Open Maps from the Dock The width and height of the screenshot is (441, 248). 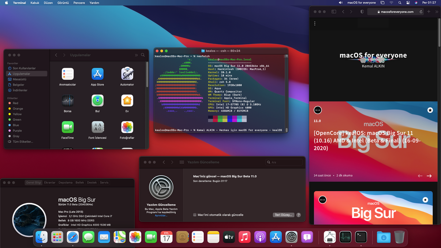click(120, 237)
